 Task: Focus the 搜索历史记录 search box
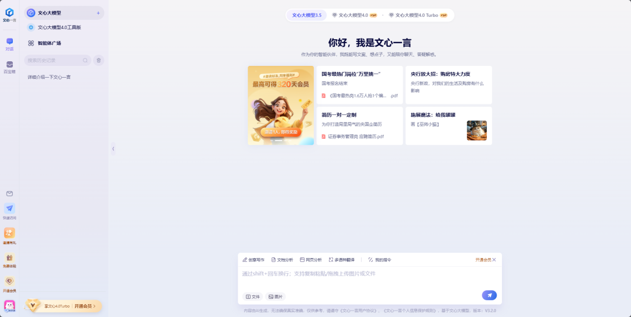pyautogui.click(x=57, y=60)
